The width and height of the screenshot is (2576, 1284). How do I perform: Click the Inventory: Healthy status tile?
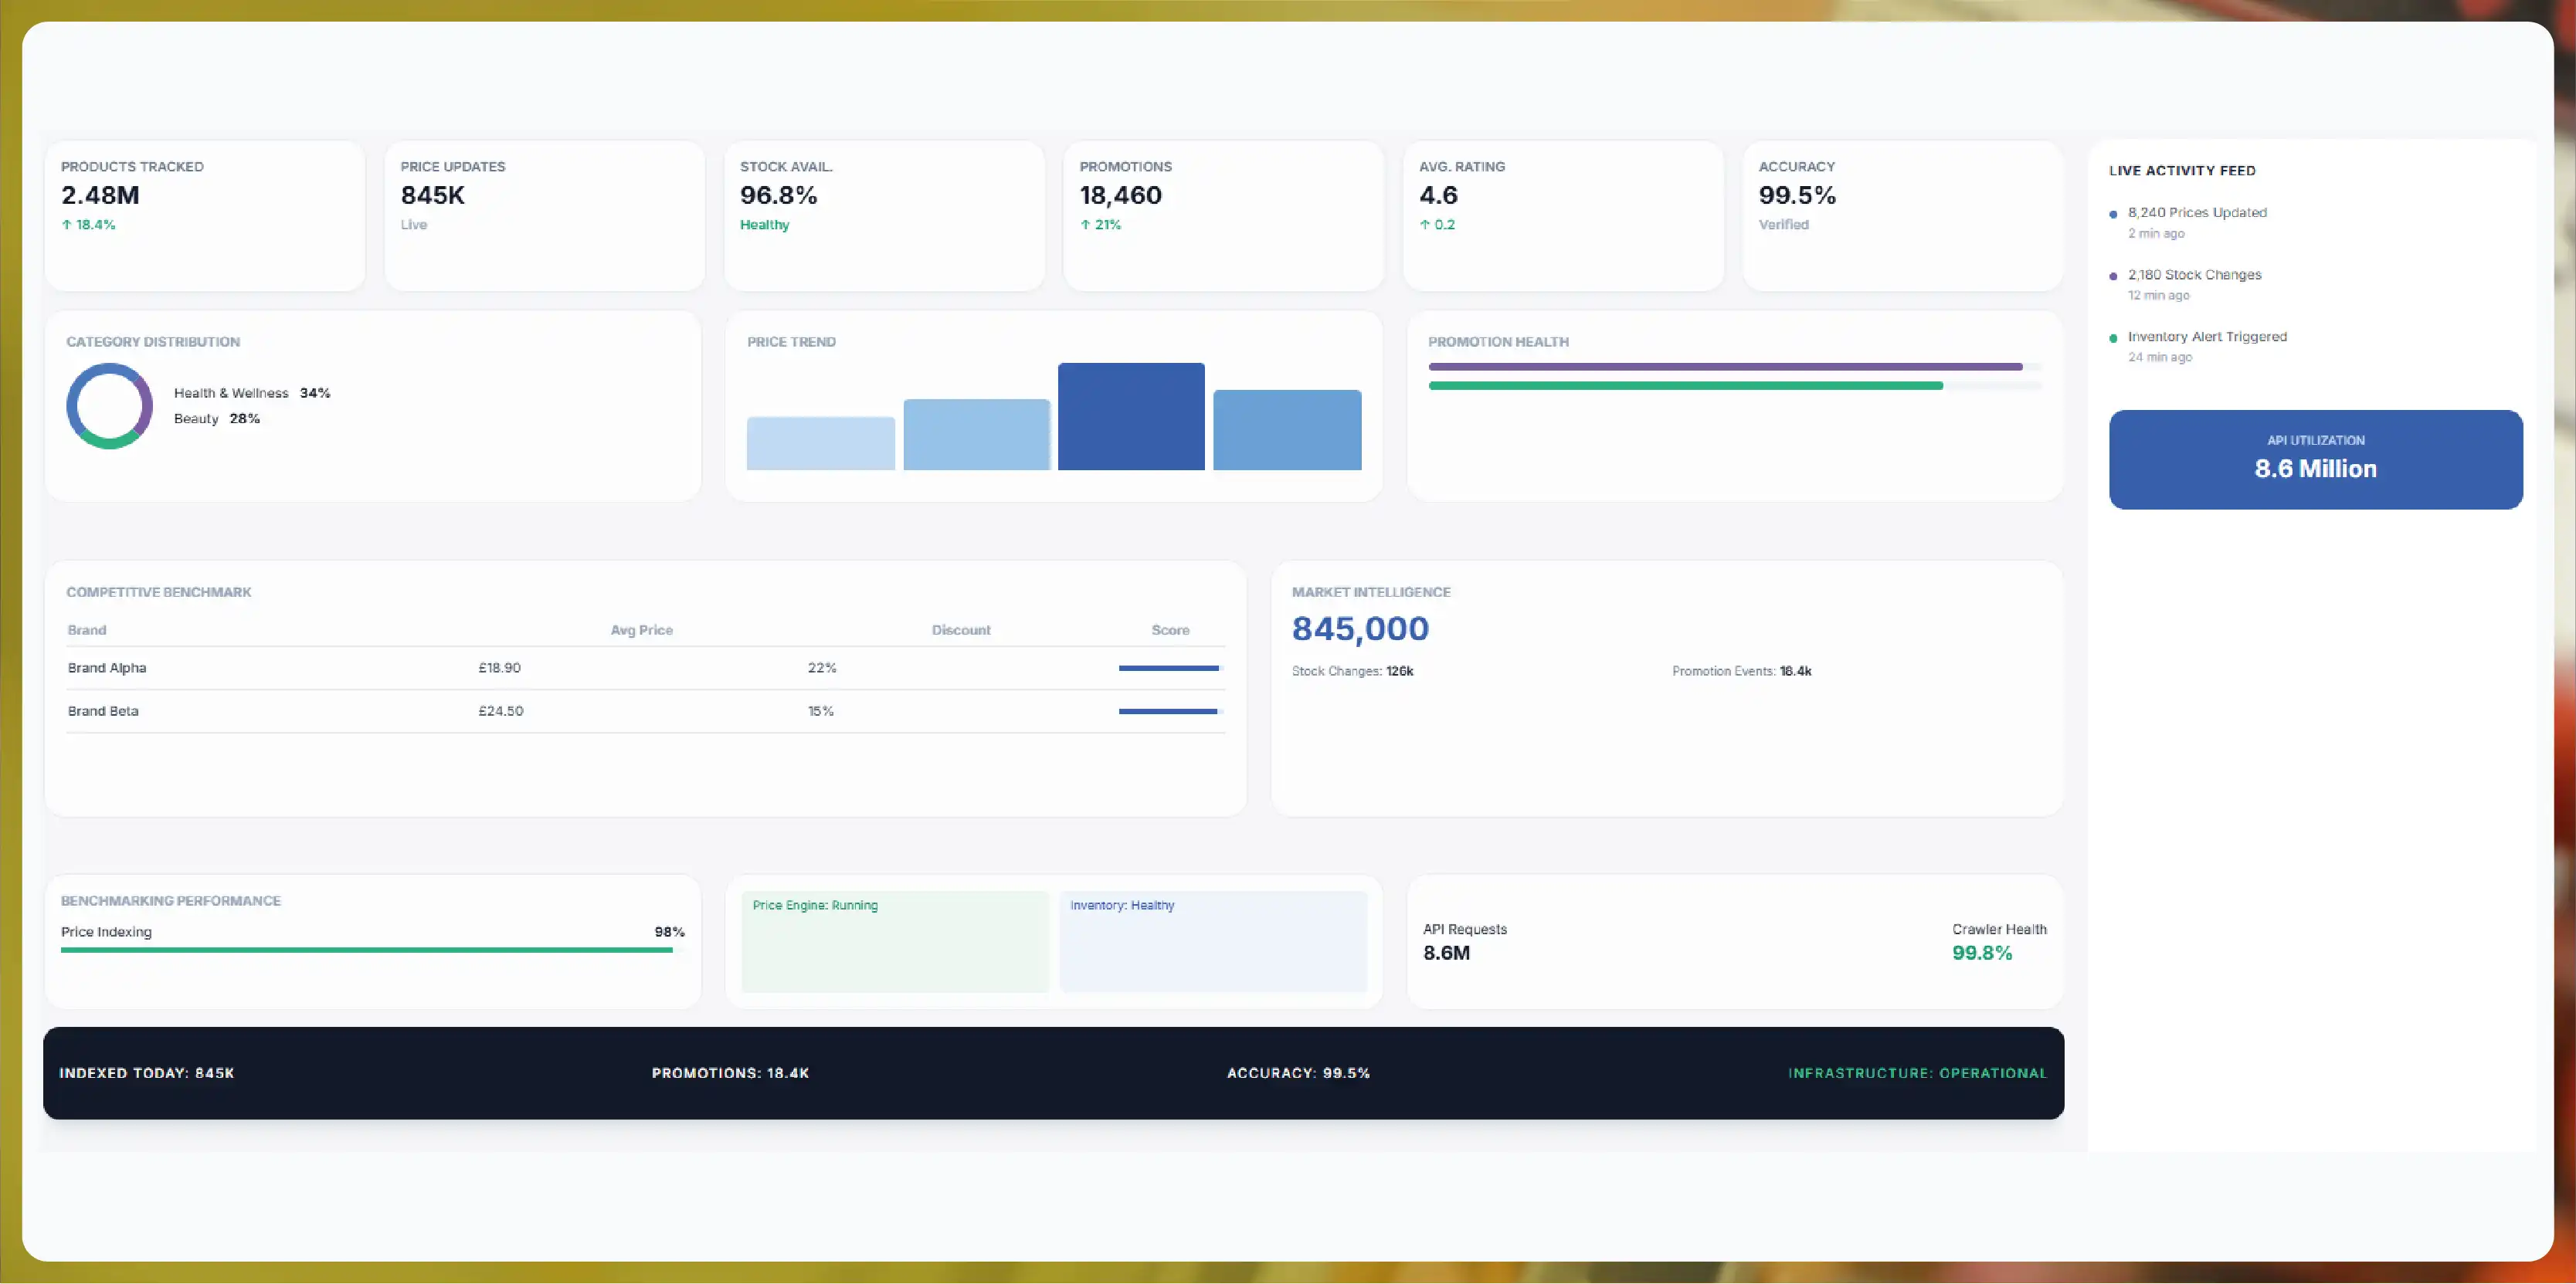[1213, 941]
